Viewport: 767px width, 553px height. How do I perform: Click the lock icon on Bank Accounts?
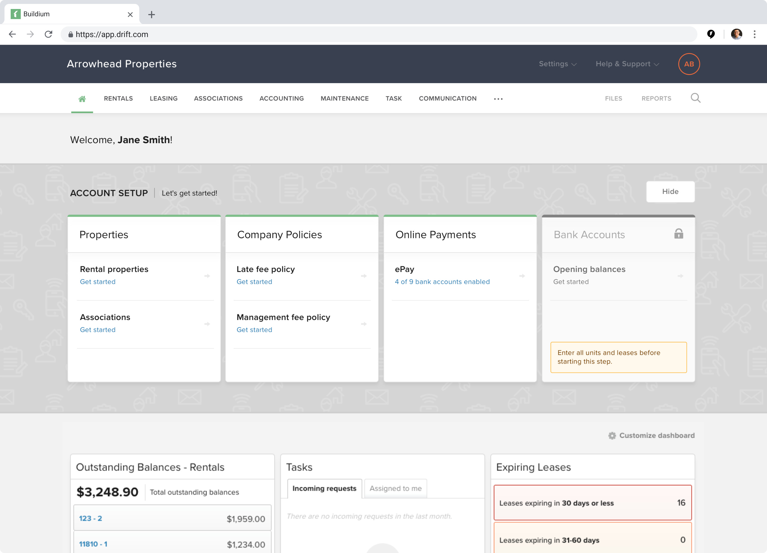(678, 234)
